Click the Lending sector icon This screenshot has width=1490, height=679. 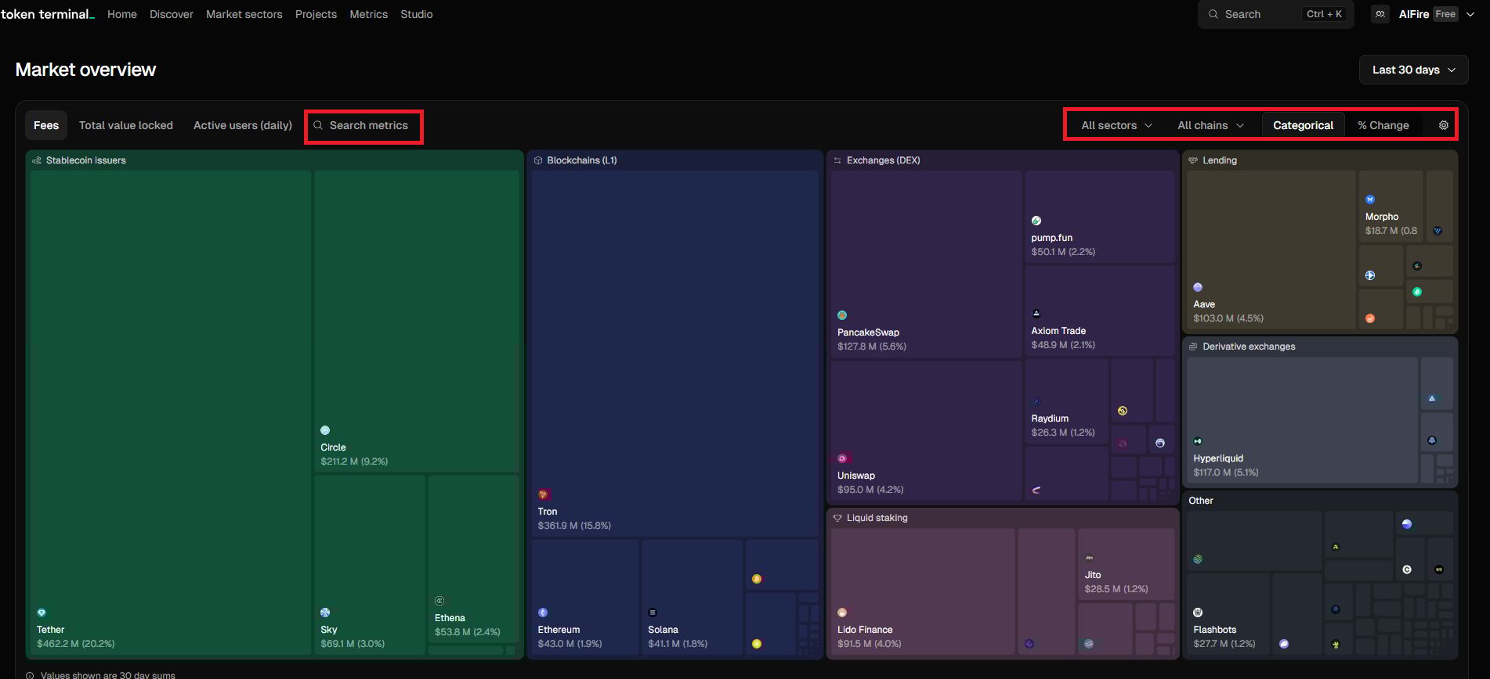(1193, 160)
